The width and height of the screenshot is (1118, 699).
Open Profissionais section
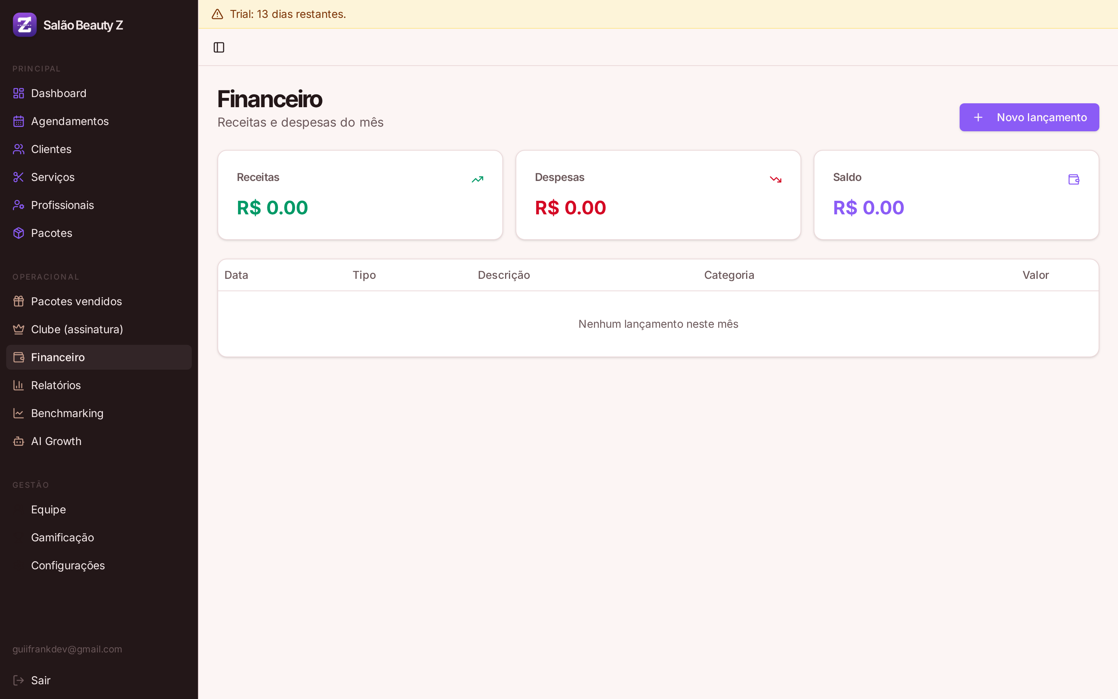coord(99,205)
